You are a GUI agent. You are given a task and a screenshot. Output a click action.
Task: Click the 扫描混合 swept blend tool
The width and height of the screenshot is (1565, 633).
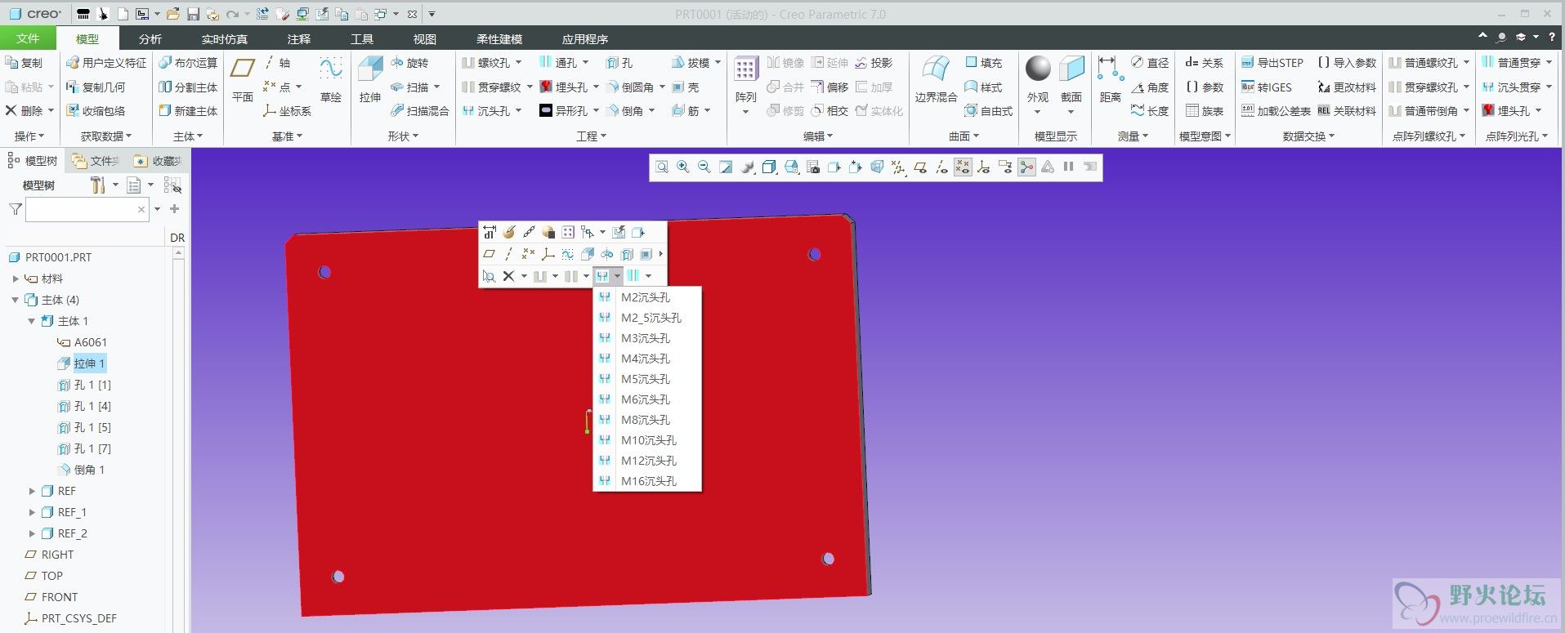point(419,111)
